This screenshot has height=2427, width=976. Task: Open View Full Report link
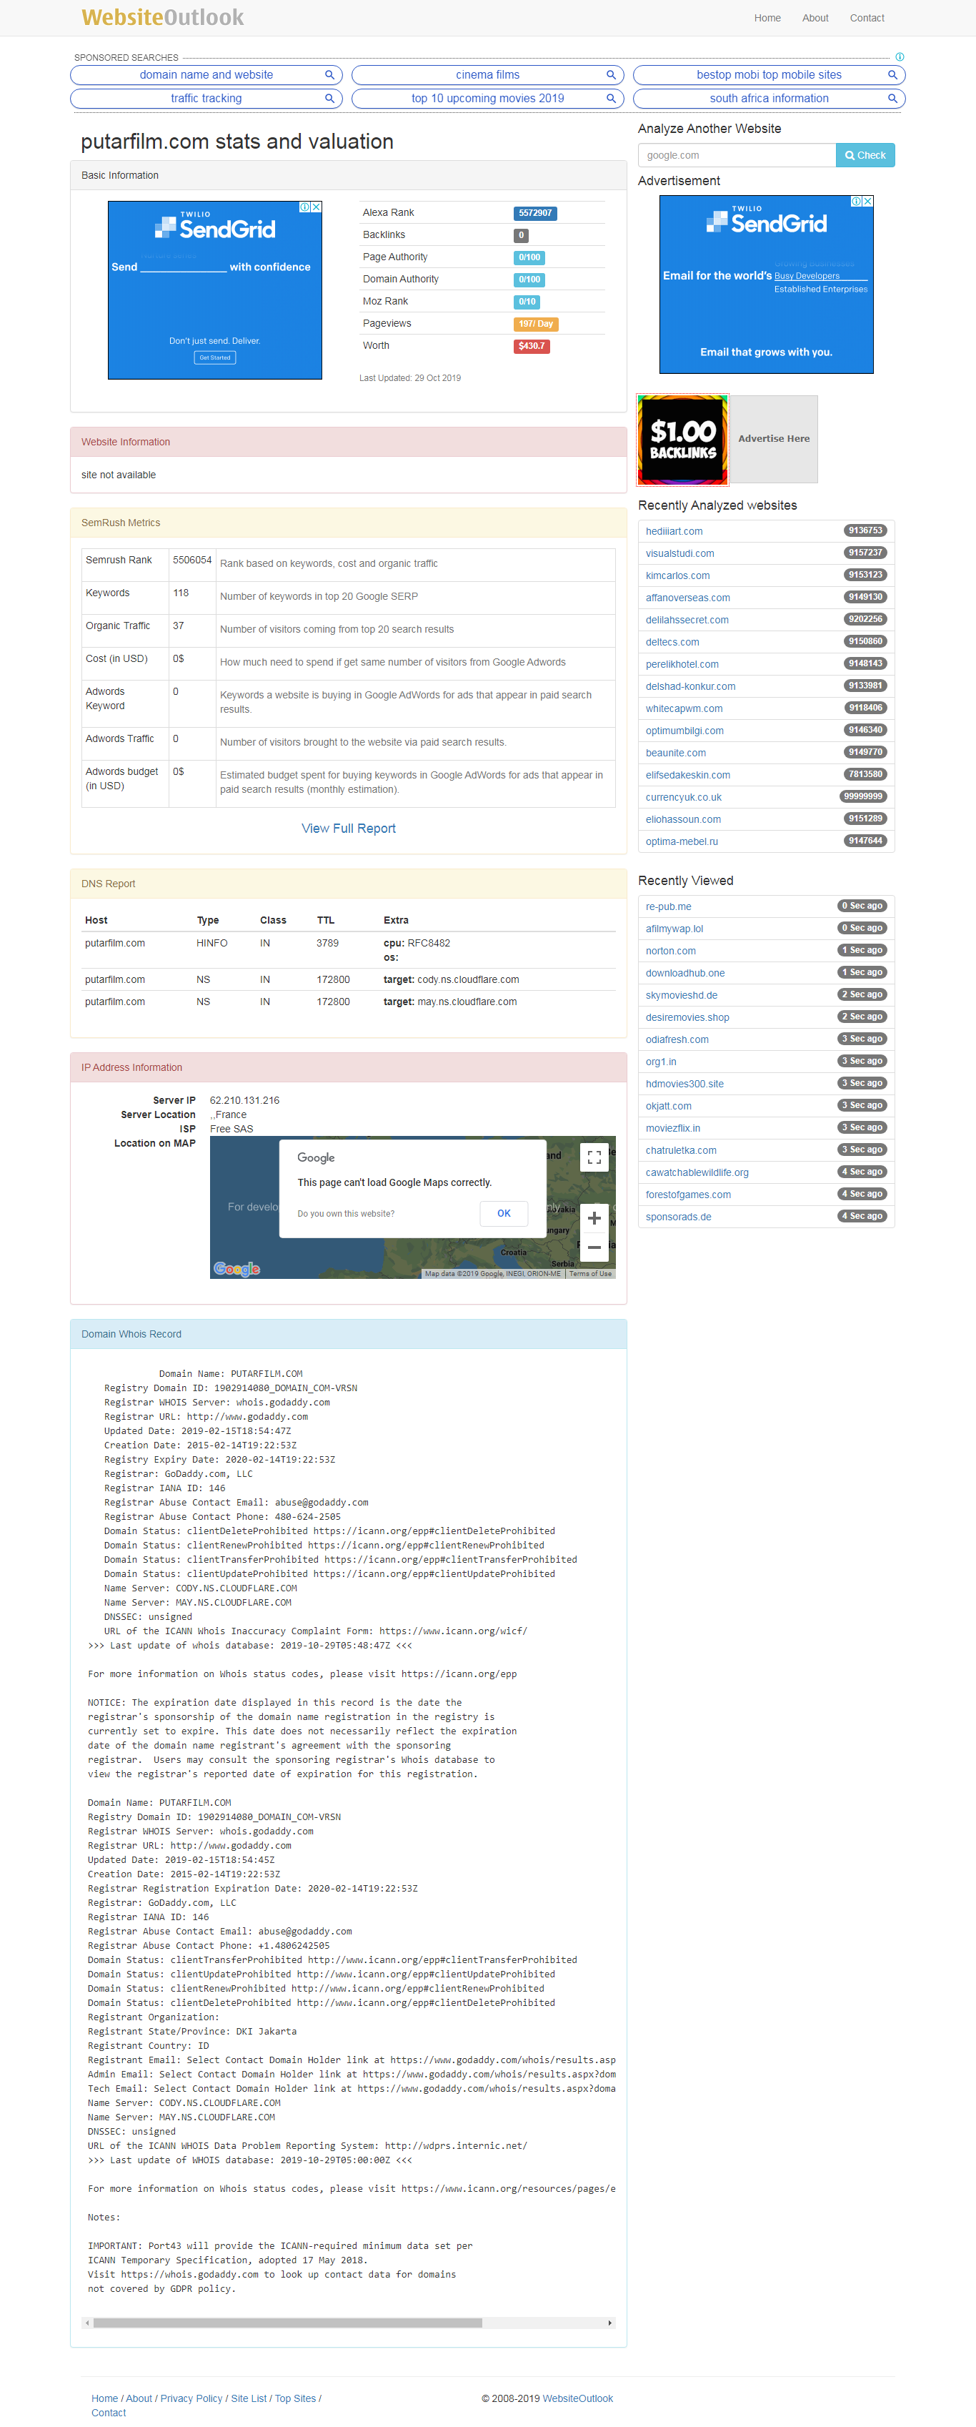[349, 828]
